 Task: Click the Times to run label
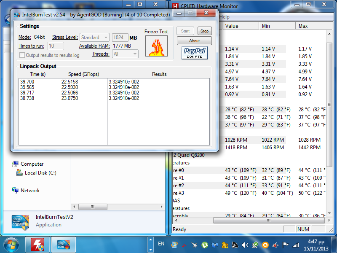tap(31, 46)
